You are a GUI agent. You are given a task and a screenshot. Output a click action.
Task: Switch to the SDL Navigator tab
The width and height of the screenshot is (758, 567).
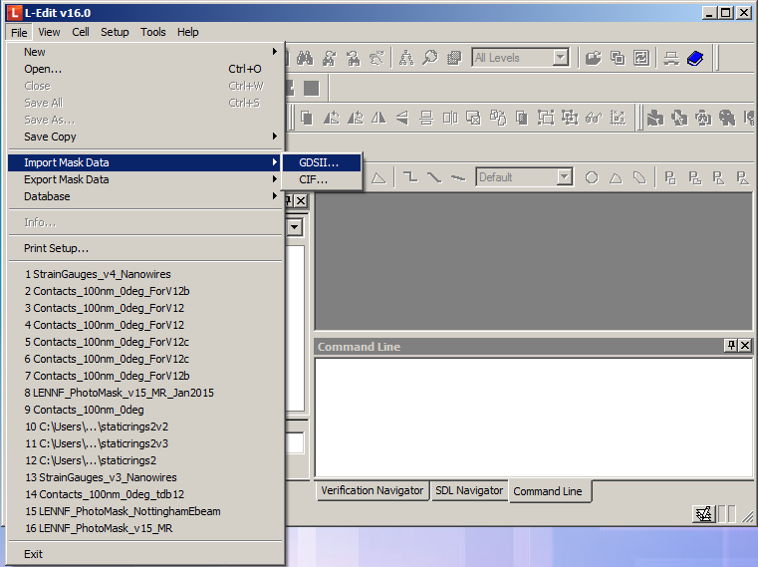(x=468, y=490)
